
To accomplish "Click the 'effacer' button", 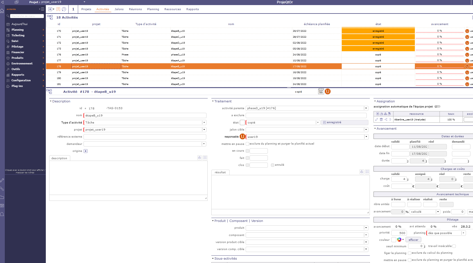I will (x=413, y=240).
